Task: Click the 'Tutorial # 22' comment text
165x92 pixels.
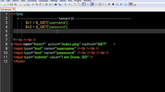Action: tap(66, 19)
